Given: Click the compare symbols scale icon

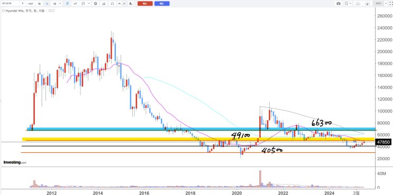Looking at the screenshot, I should tap(113, 4).
